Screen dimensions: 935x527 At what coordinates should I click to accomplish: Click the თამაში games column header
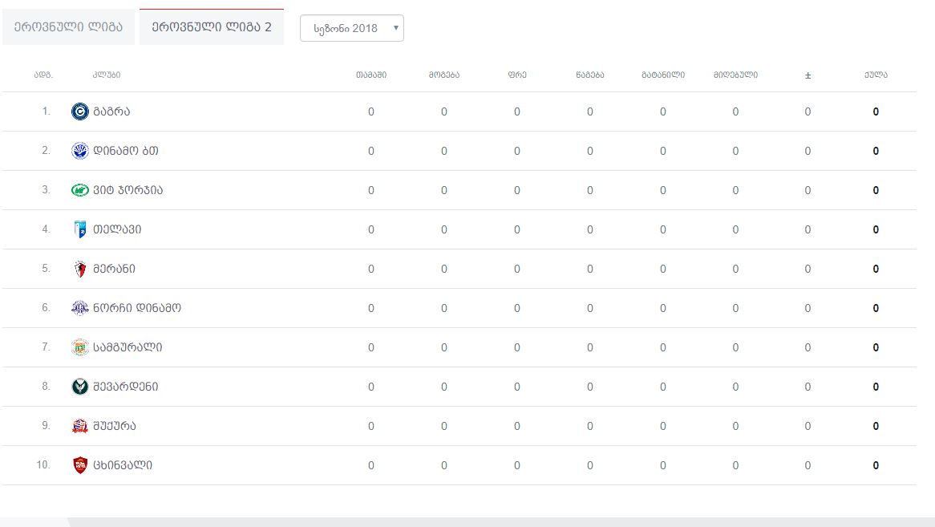[x=371, y=75]
